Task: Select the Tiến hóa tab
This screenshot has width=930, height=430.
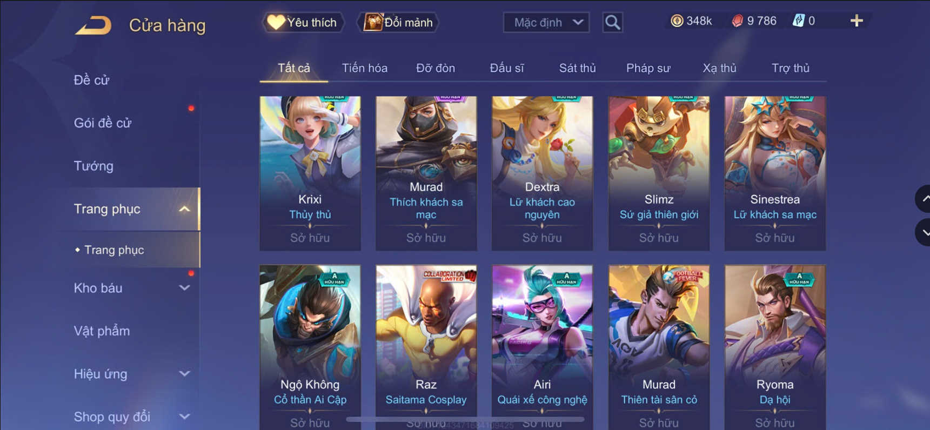Action: [365, 68]
